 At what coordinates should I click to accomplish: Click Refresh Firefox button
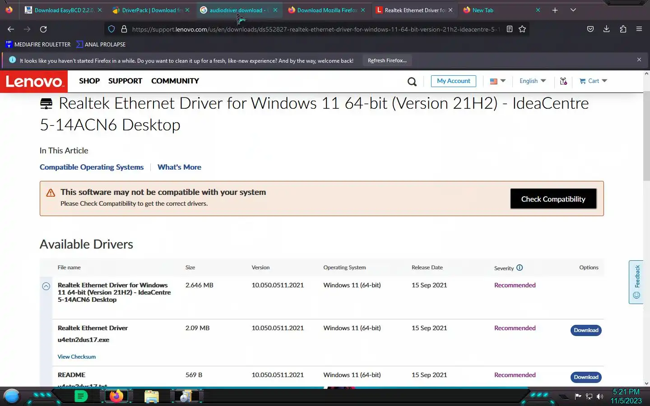pos(387,60)
